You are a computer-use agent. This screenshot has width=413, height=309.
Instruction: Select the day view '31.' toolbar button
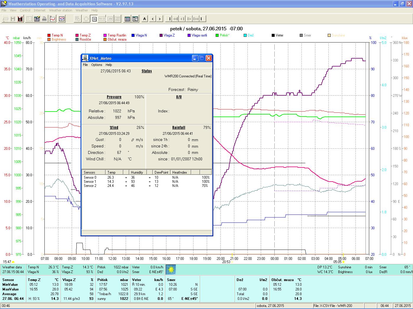point(94,19)
